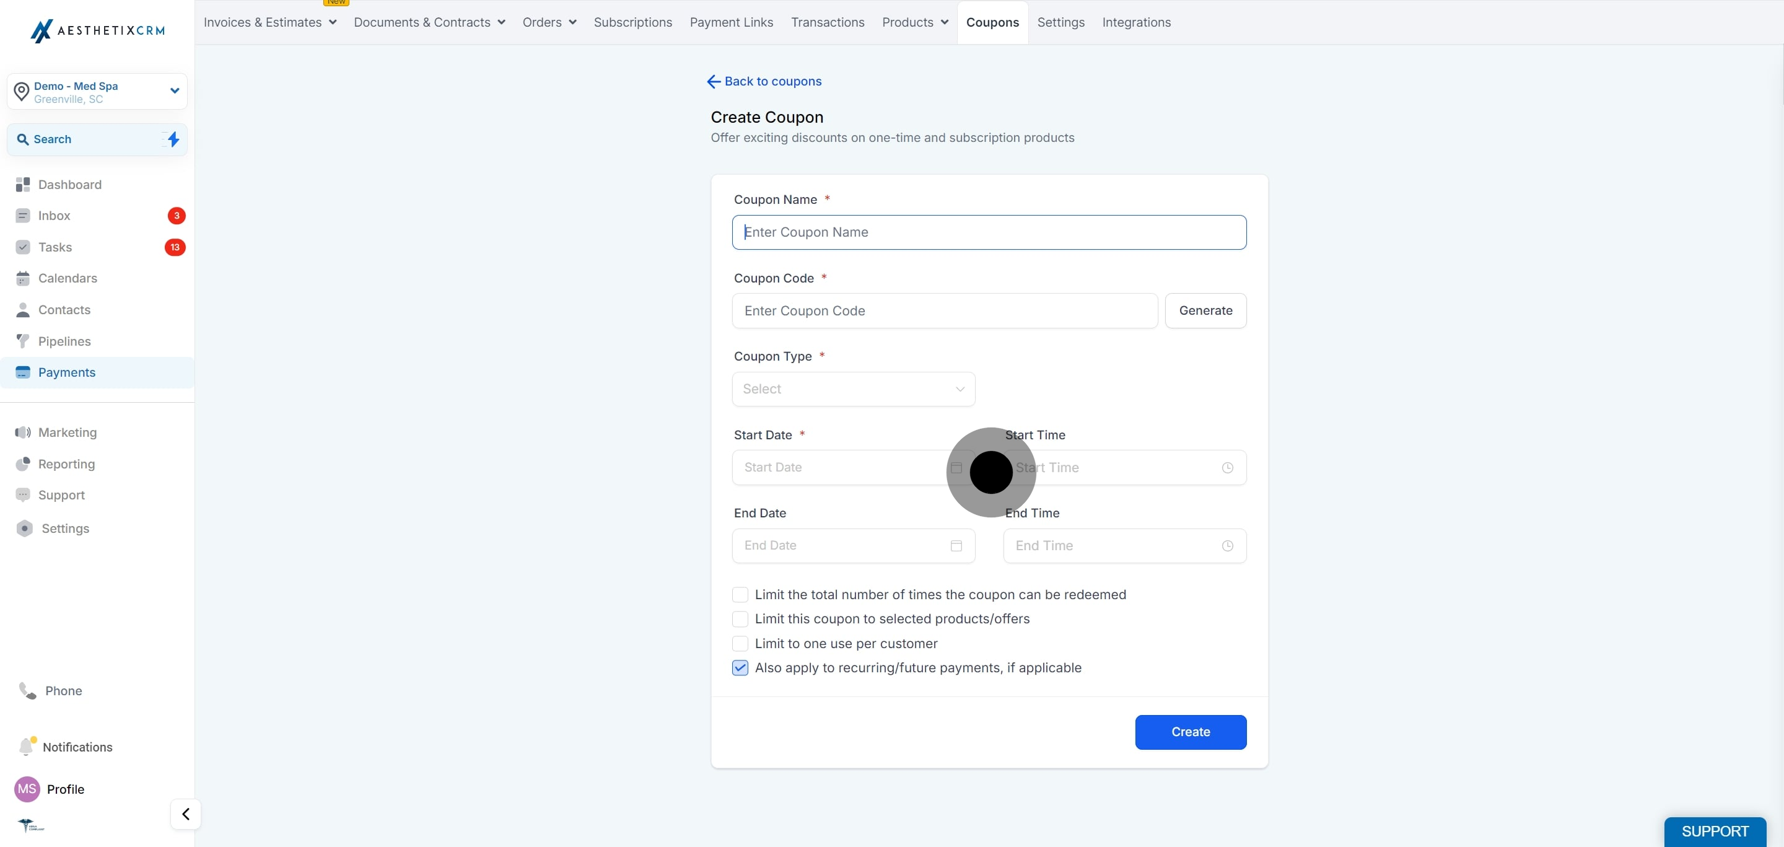Click the End Time input field

coord(1125,546)
